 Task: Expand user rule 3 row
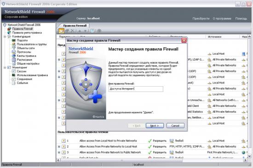coord(59,152)
